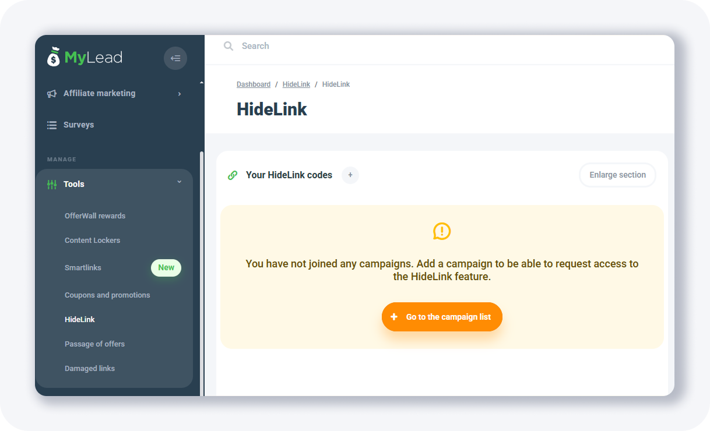The image size is (710, 431).
Task: Select Passage of offers
Action: [94, 344]
